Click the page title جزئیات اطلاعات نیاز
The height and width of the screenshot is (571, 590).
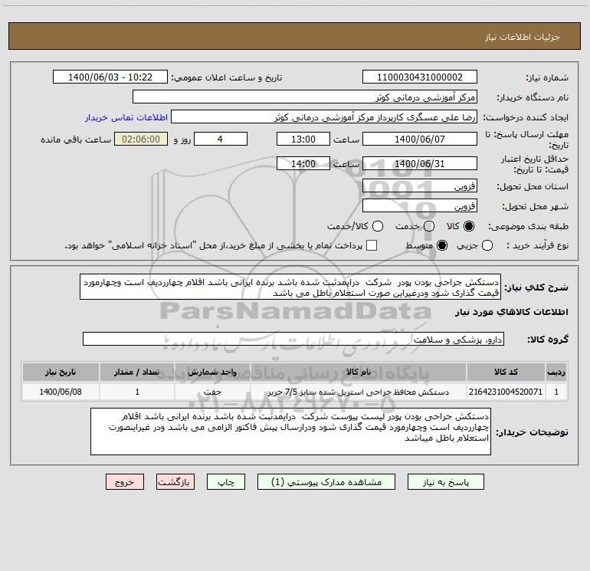(522, 37)
